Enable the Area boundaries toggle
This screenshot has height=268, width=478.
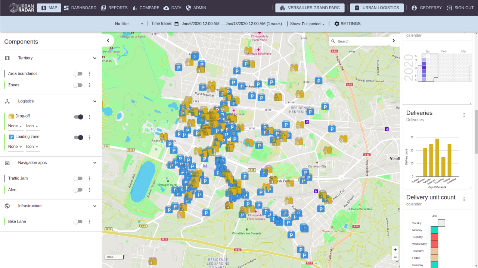coord(78,74)
